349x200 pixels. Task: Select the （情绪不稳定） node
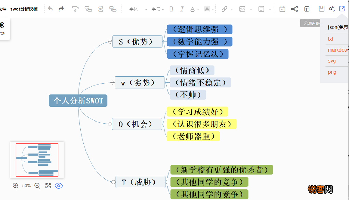200,83
